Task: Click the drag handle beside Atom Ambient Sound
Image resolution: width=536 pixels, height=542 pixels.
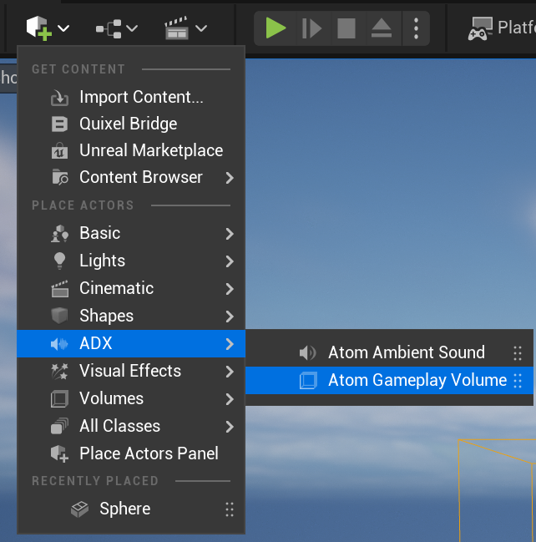Action: (x=518, y=353)
